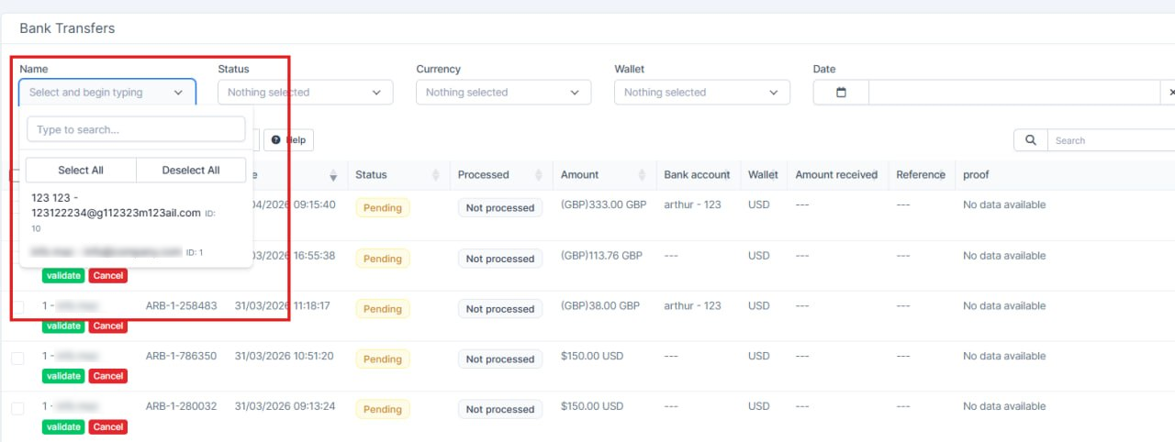The width and height of the screenshot is (1175, 442).
Task: Sort the date column using its arrow
Action: coord(333,175)
